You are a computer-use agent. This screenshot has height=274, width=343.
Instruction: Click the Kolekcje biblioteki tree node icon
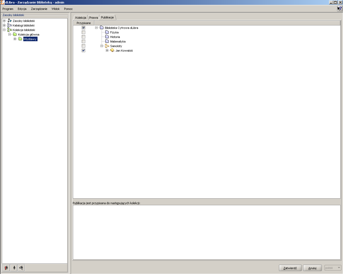tap(10, 30)
